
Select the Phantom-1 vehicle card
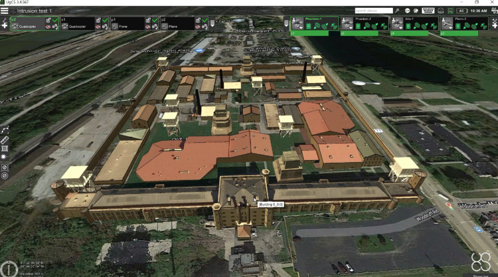pos(315,23)
